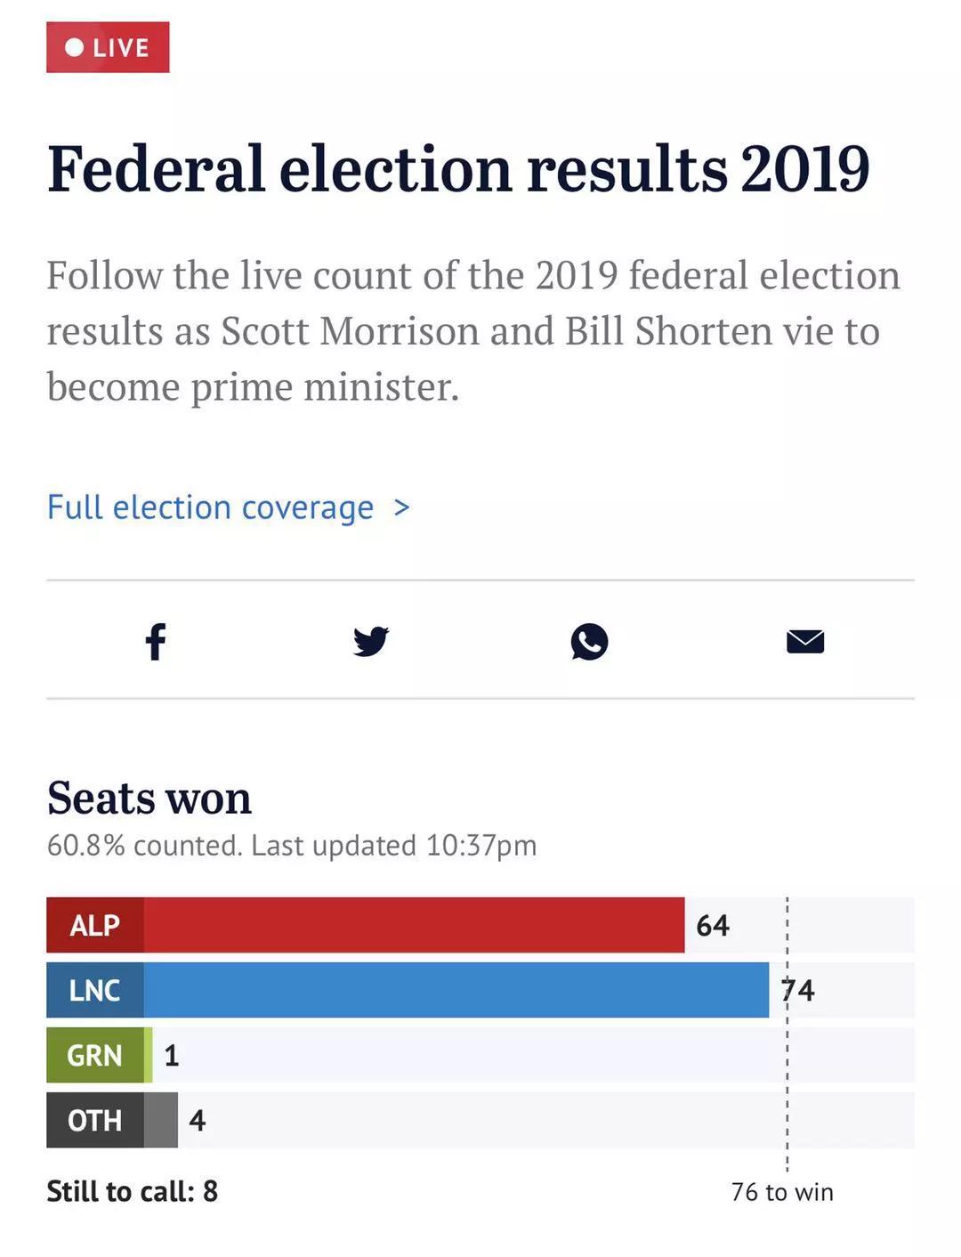Image resolution: width=961 pixels, height=1257 pixels.
Task: Share article via Twitter bird icon
Action: (371, 641)
